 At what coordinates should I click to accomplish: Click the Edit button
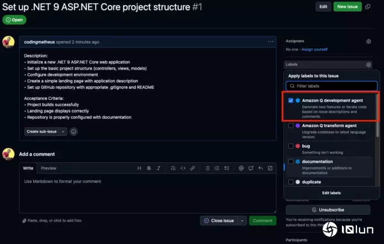[323, 7]
